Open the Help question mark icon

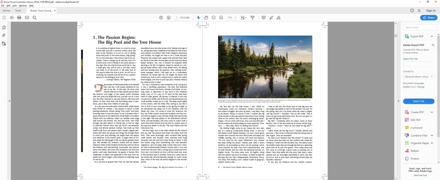[412, 11]
